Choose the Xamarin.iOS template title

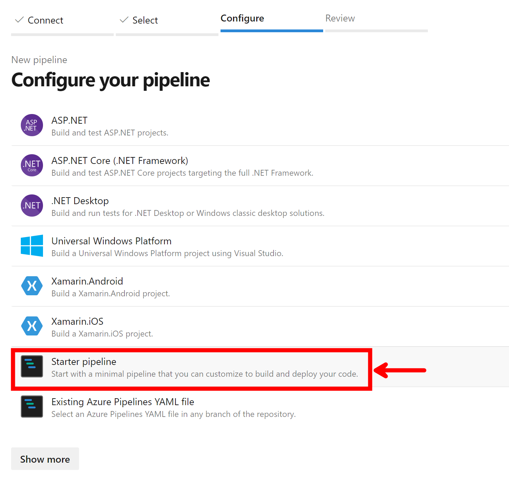[x=77, y=321]
